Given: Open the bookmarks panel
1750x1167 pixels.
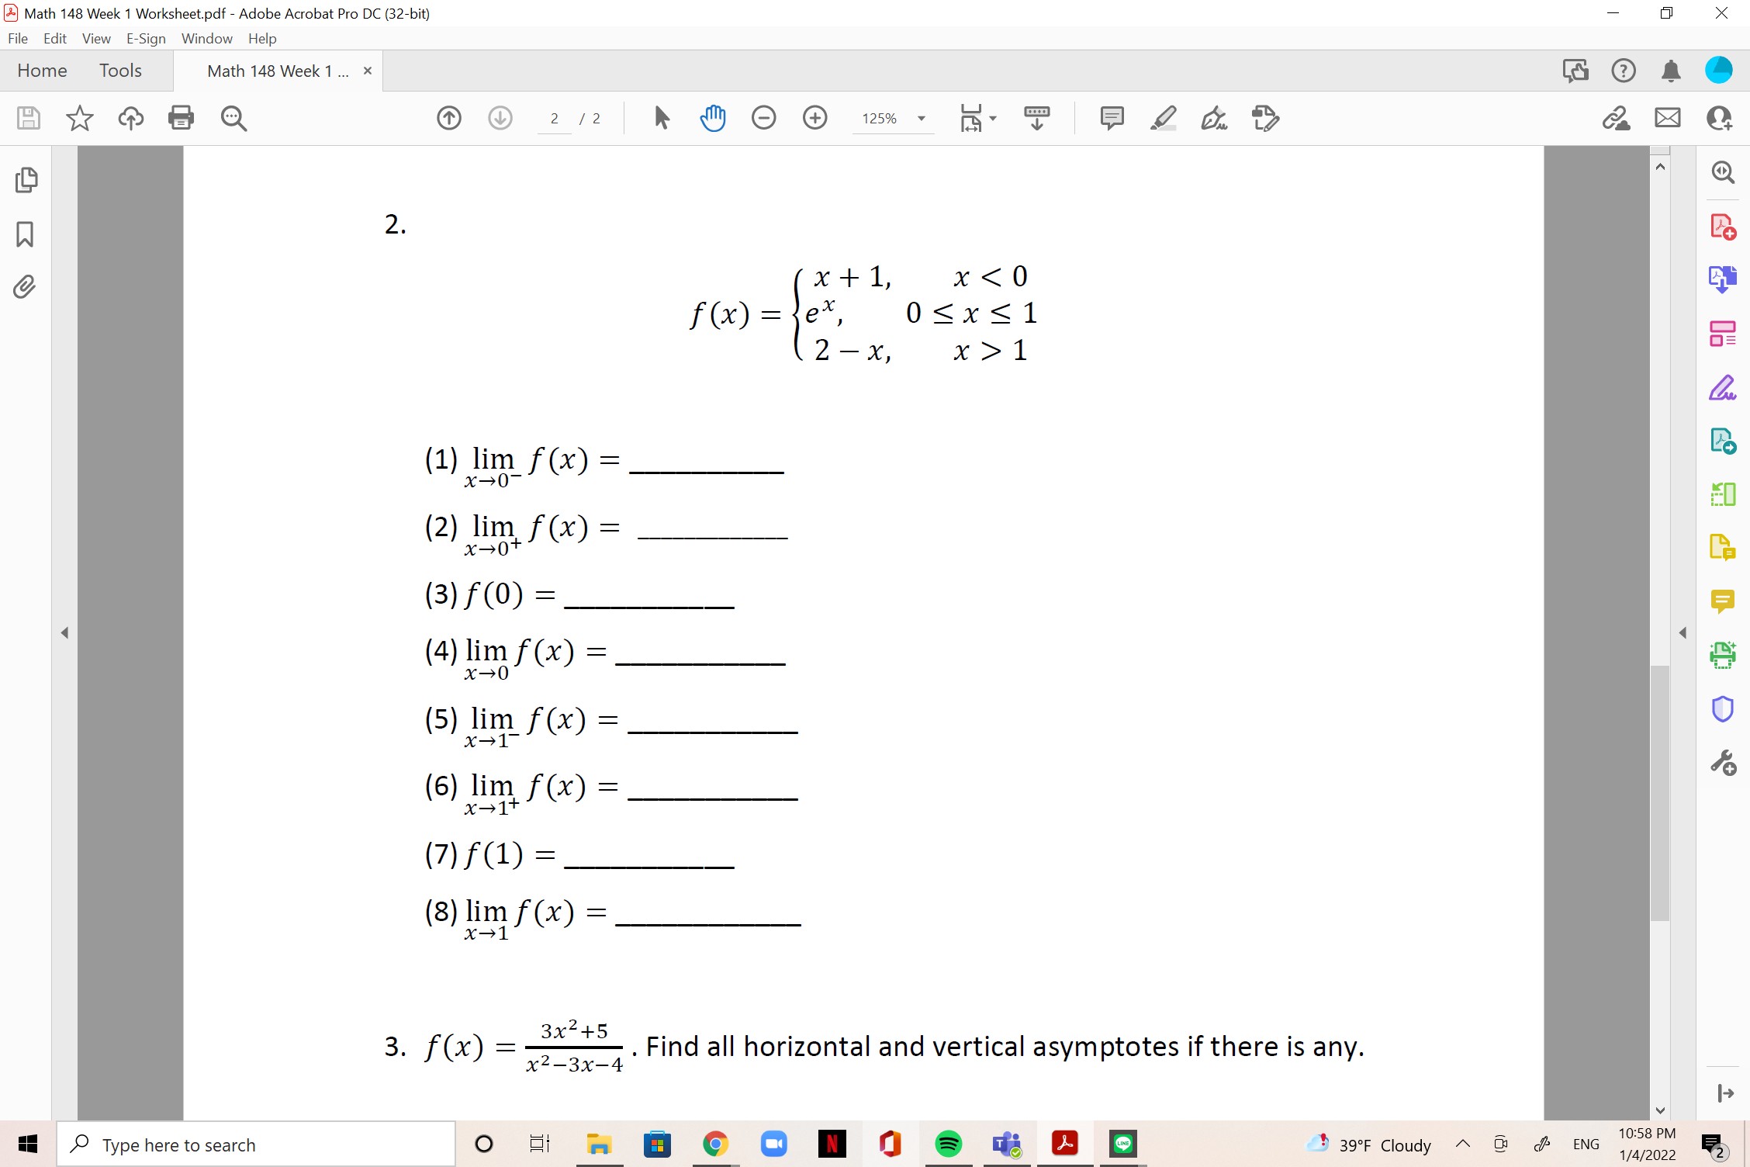Looking at the screenshot, I should [26, 234].
